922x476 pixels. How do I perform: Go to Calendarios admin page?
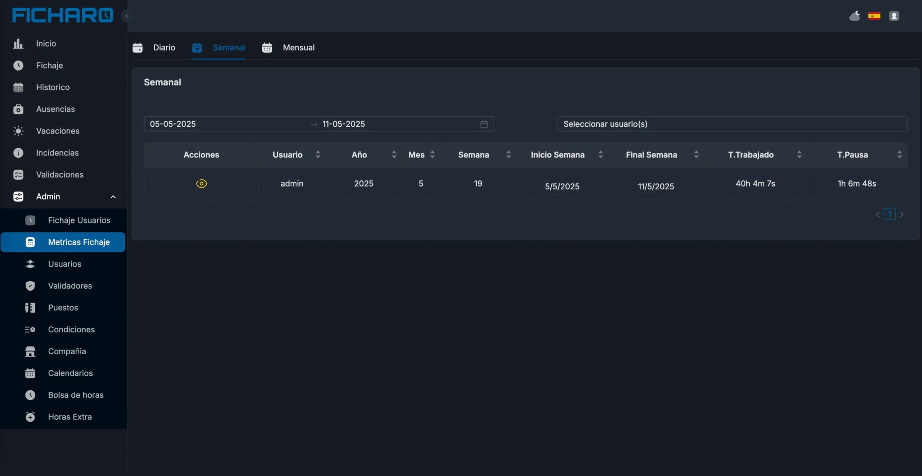click(70, 373)
